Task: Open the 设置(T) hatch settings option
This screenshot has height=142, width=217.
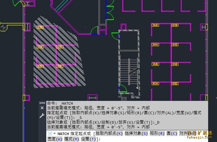Action: point(88,139)
